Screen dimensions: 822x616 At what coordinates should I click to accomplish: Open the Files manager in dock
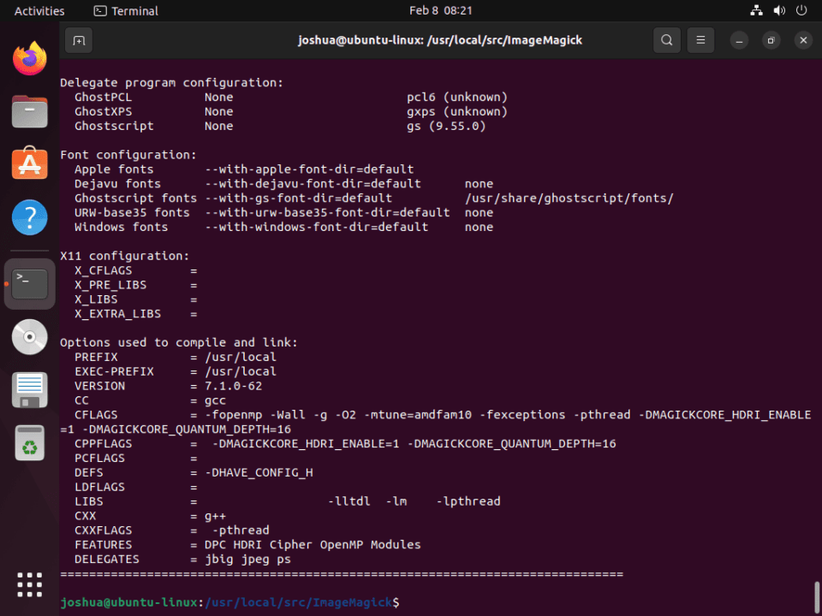[30, 111]
